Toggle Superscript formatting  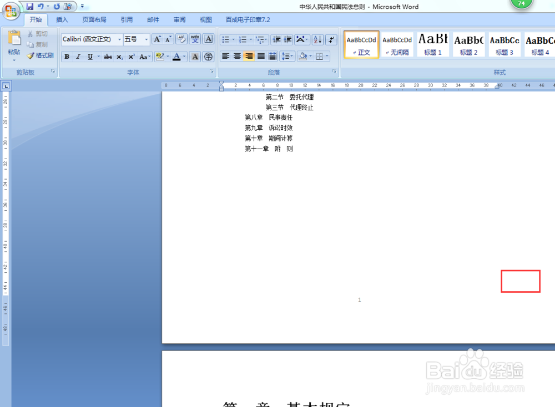pos(132,57)
